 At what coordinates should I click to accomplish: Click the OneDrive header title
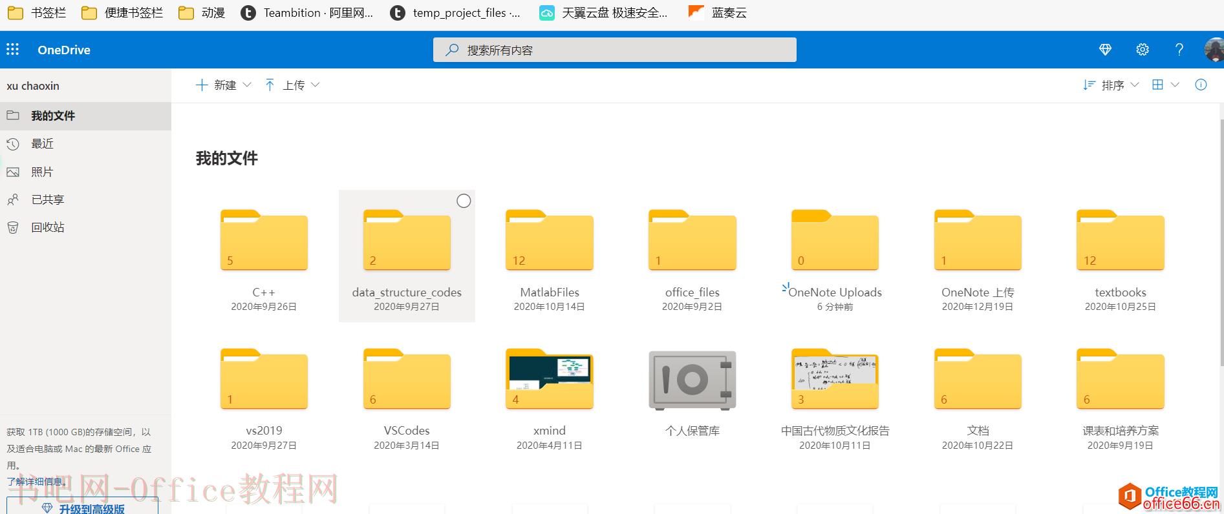pyautogui.click(x=64, y=50)
